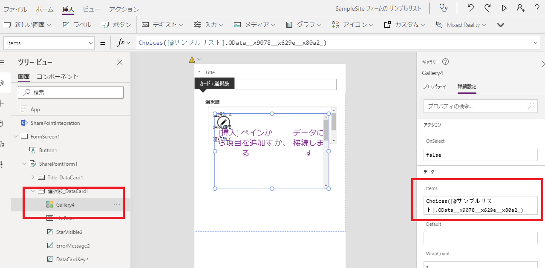This screenshot has height=268, width=545.
Task: Click the pencil edit icon on gallery
Action: [x=223, y=123]
